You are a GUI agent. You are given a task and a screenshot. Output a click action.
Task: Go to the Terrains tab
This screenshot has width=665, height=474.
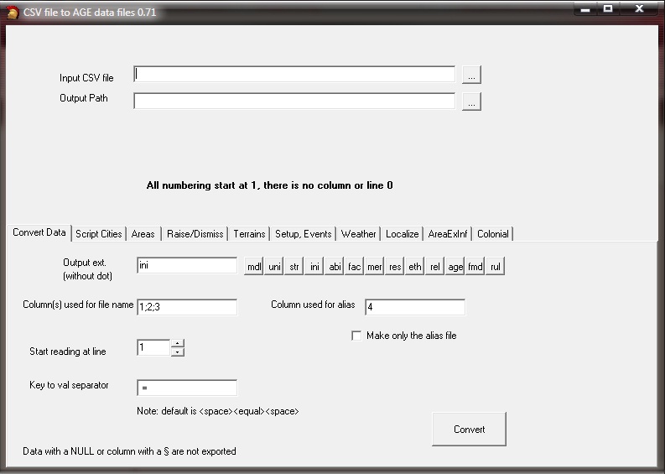pos(249,234)
